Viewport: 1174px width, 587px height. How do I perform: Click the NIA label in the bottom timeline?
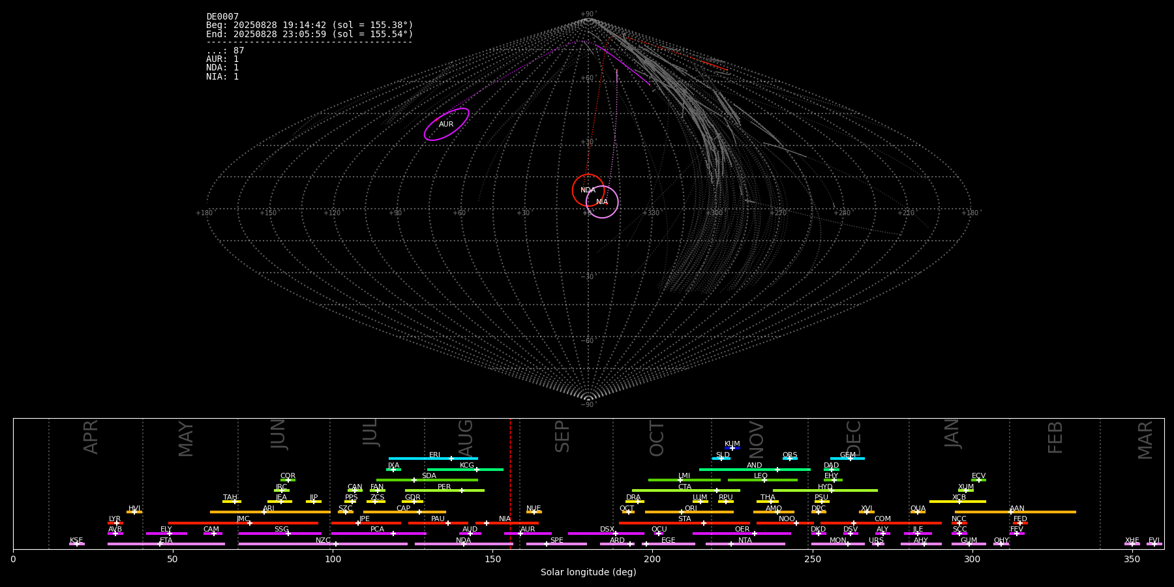[x=505, y=519]
